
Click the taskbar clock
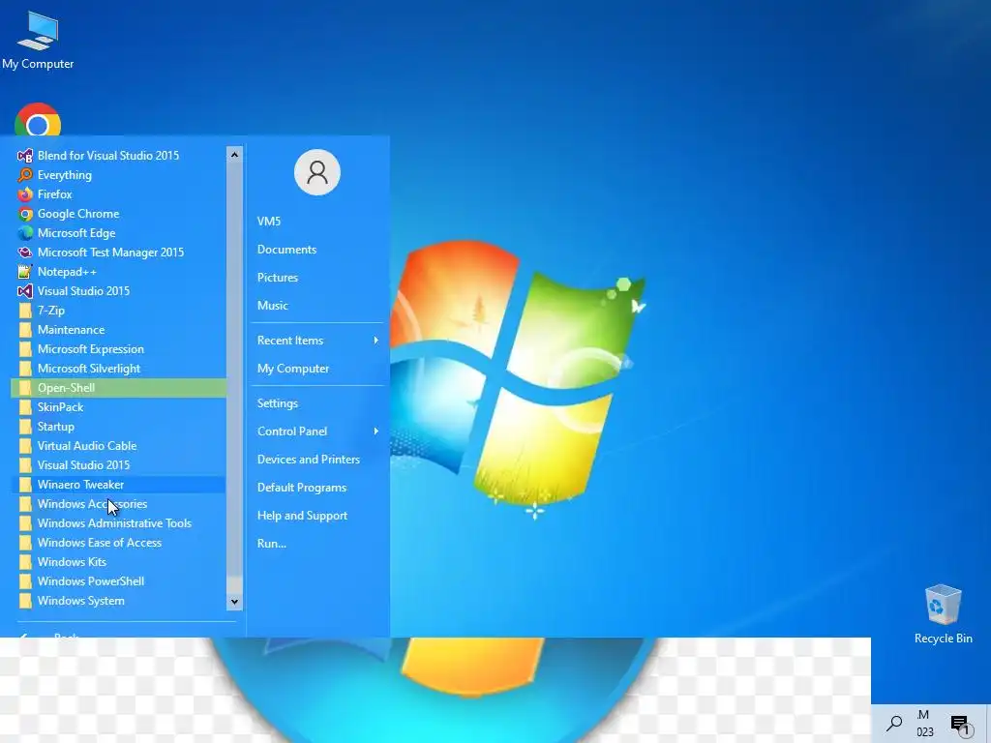(x=924, y=724)
